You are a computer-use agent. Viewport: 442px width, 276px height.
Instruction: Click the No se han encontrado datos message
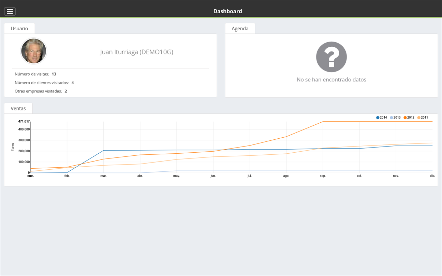coord(331,80)
